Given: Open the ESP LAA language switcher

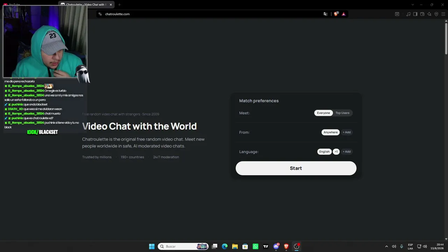Looking at the screenshot, I should pyautogui.click(x=410, y=246).
